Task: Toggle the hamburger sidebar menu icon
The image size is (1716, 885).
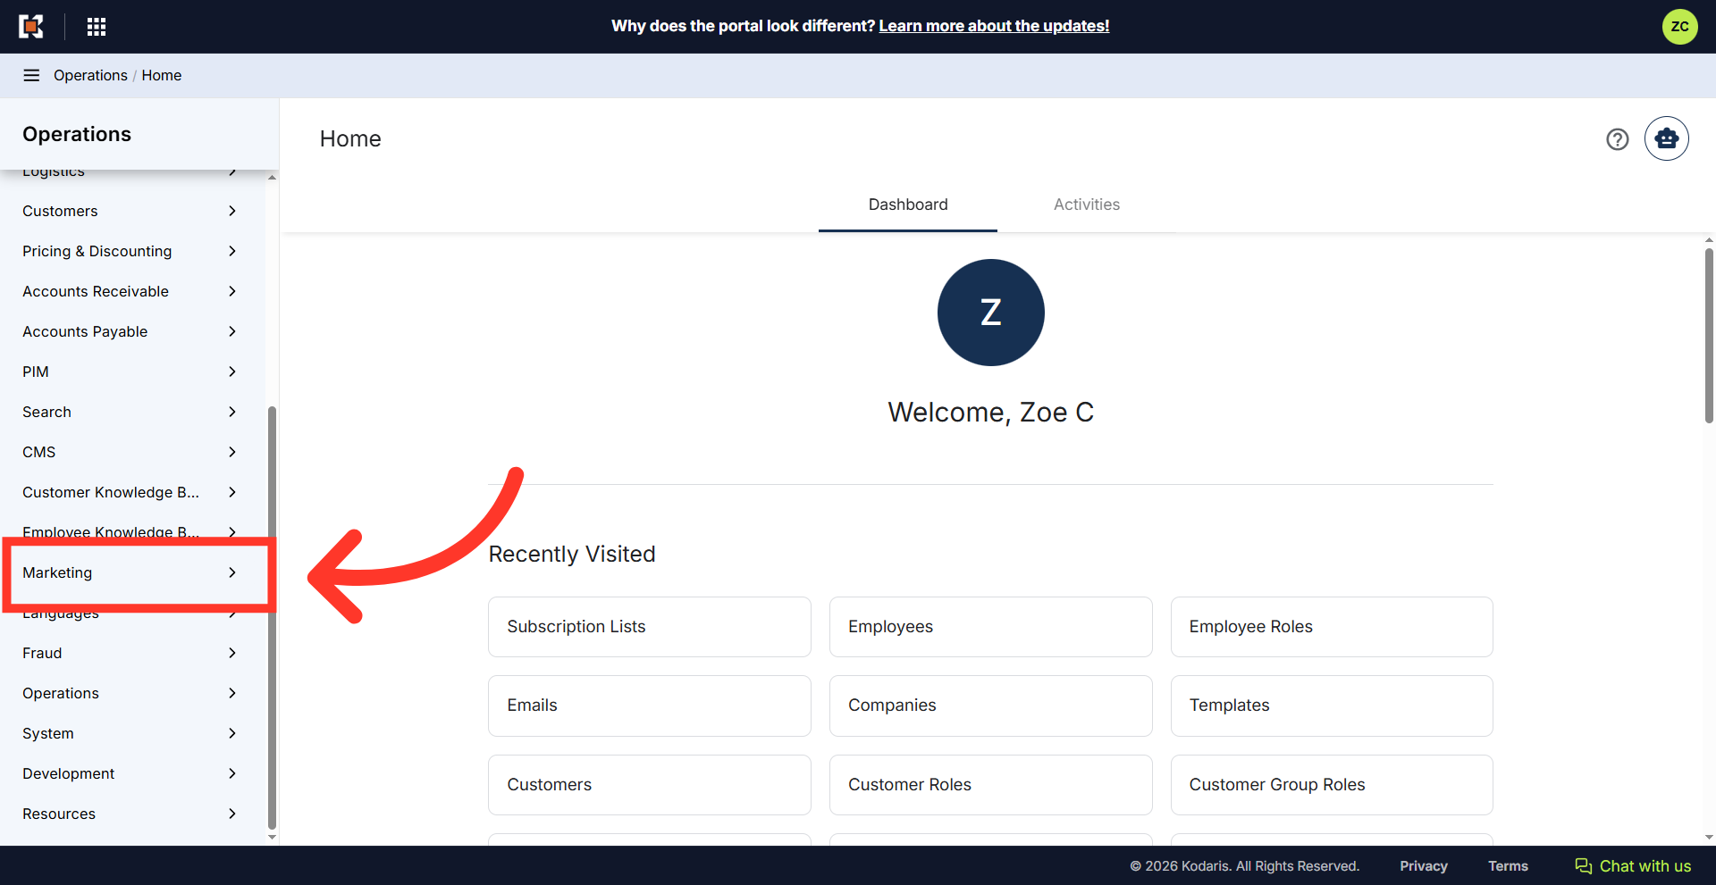Action: pyautogui.click(x=31, y=75)
